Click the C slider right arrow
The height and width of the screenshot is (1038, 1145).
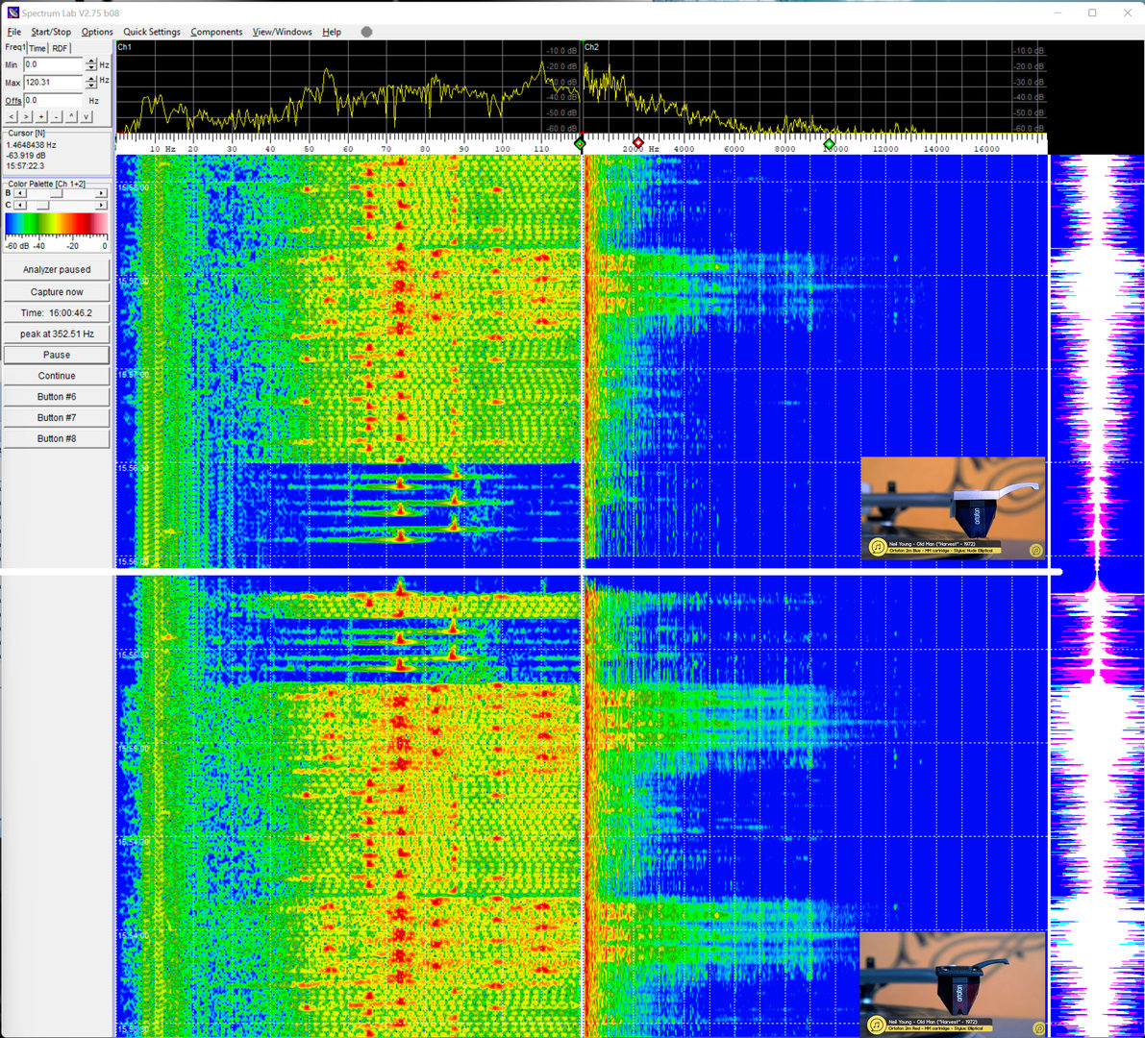pos(102,205)
